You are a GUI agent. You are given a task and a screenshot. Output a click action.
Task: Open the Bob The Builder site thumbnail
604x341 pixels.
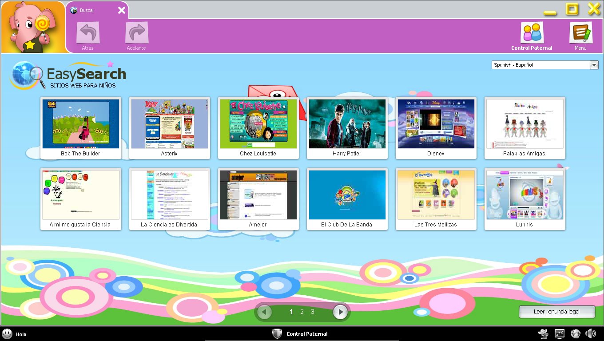click(x=81, y=128)
